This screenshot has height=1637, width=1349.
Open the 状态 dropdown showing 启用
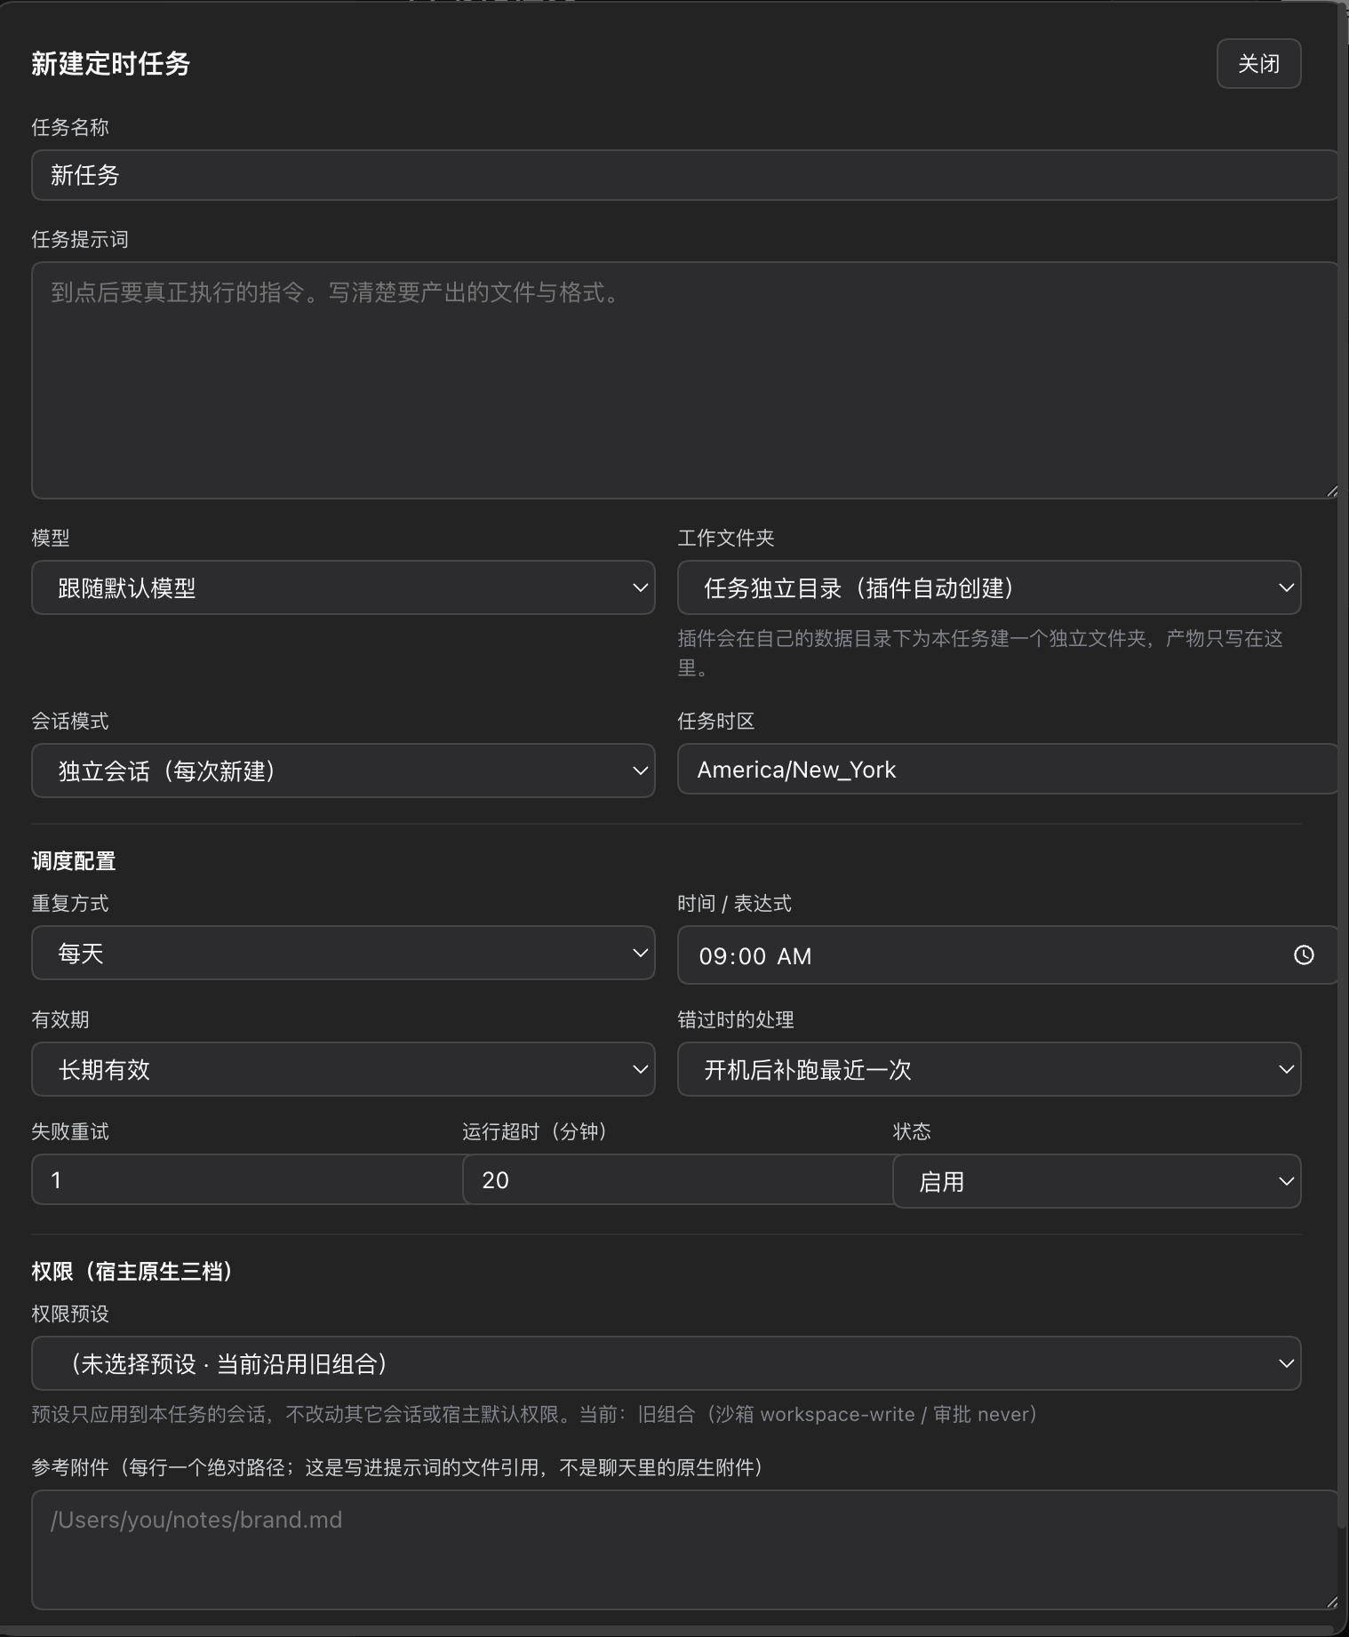1097,1181
